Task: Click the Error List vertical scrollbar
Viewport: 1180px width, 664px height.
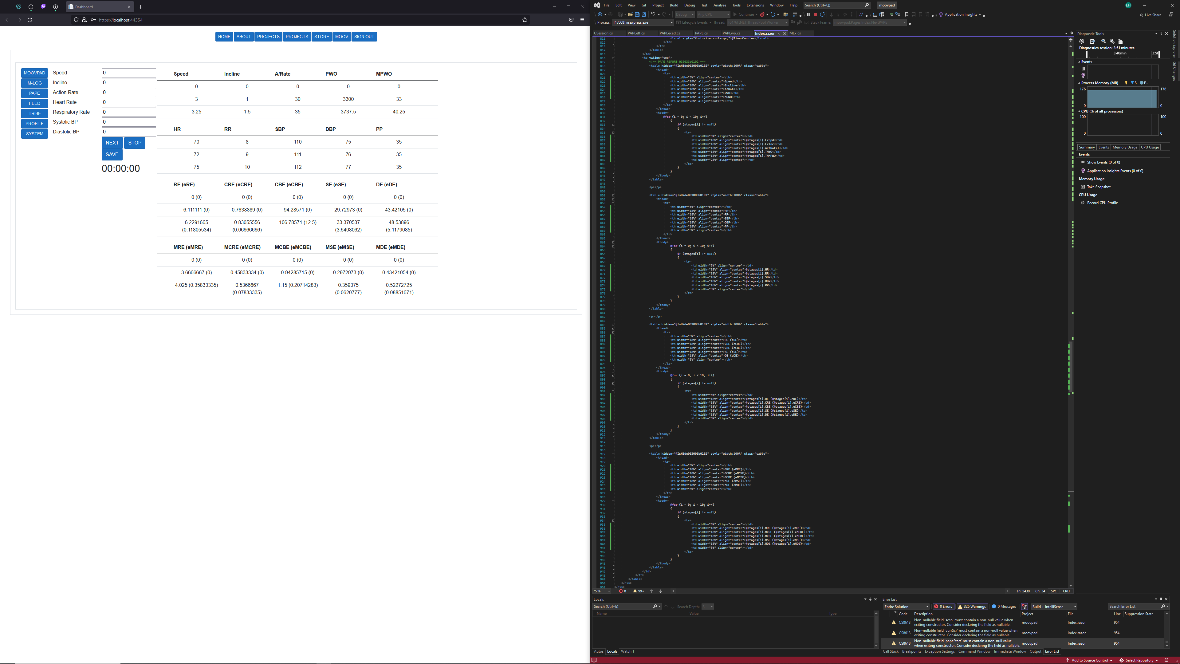Action: tap(1166, 630)
